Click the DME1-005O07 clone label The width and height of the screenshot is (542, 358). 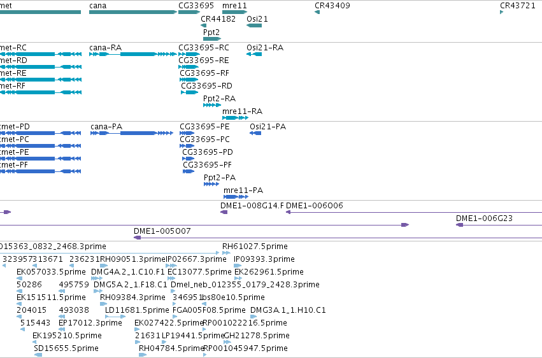point(162,231)
